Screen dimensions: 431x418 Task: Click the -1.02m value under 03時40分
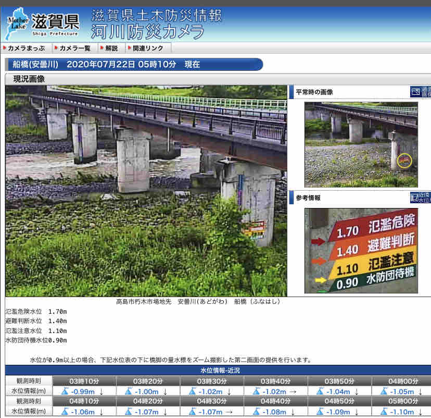pos(274,391)
